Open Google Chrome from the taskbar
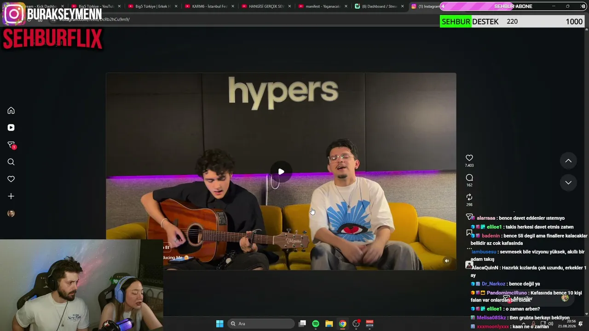Viewport: 589px width, 331px height. (x=343, y=324)
